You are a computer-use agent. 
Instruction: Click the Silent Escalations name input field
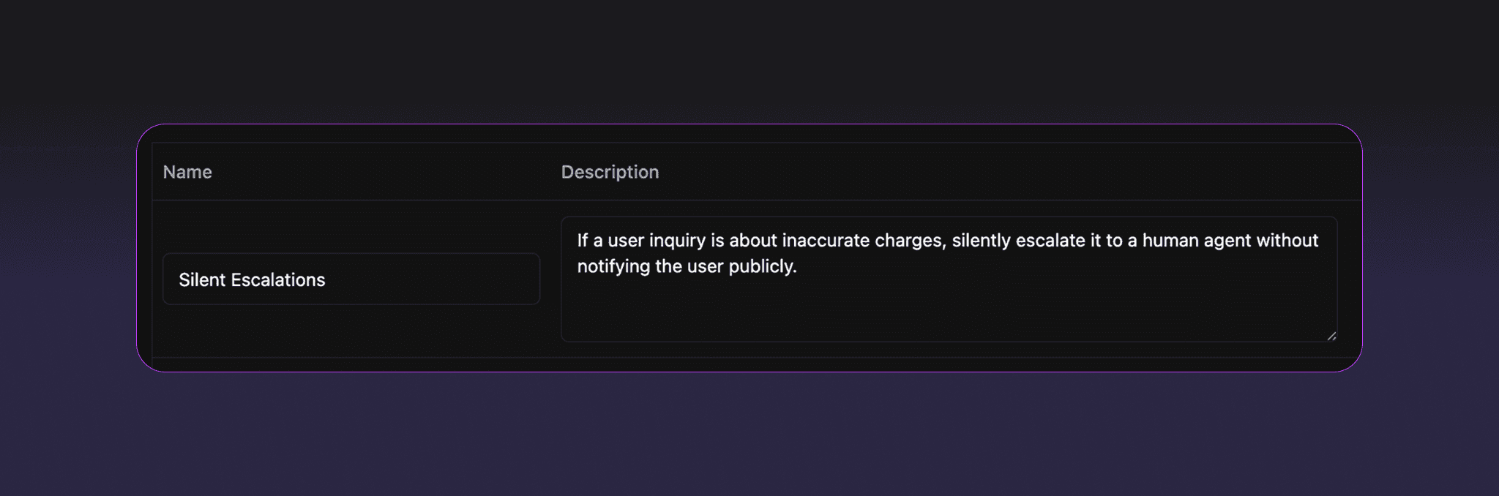pos(351,279)
